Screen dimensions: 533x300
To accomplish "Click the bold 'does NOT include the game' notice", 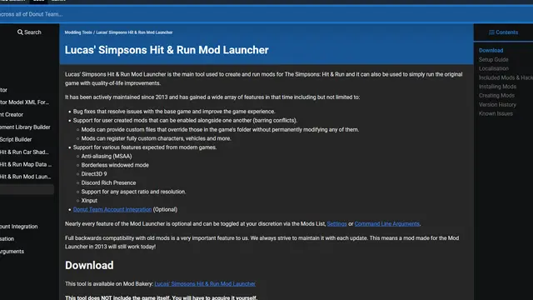I will pos(161,297).
